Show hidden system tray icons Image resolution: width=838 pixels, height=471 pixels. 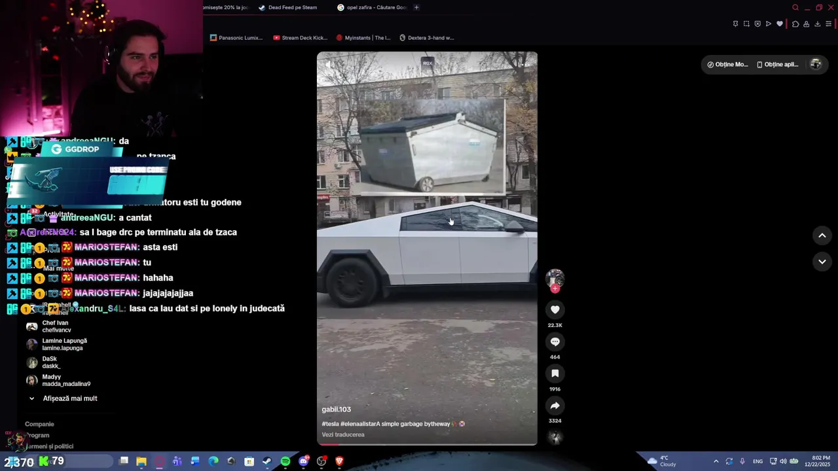[x=716, y=461]
